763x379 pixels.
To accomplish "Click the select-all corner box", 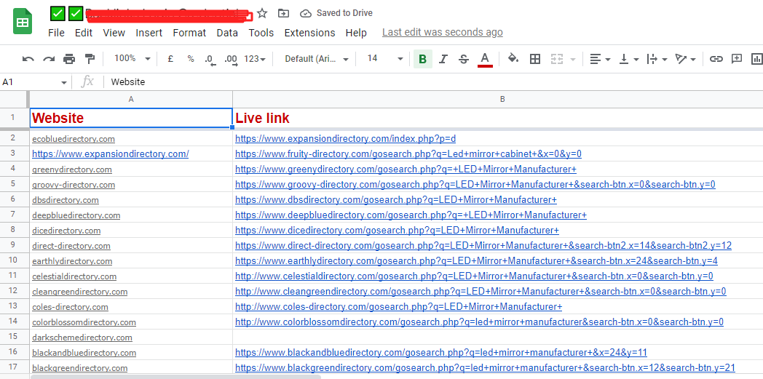I will [x=15, y=99].
